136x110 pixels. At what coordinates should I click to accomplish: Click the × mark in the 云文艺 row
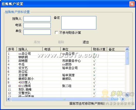(94, 68)
